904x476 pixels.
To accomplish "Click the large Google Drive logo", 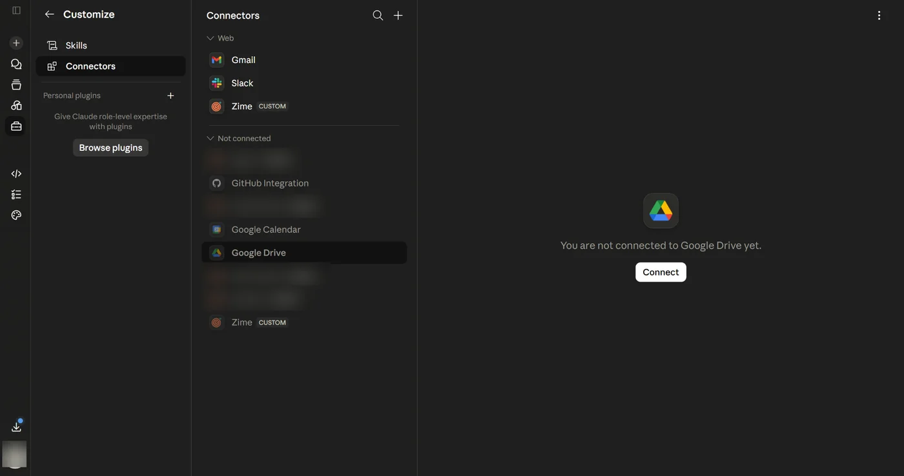I will pos(661,210).
